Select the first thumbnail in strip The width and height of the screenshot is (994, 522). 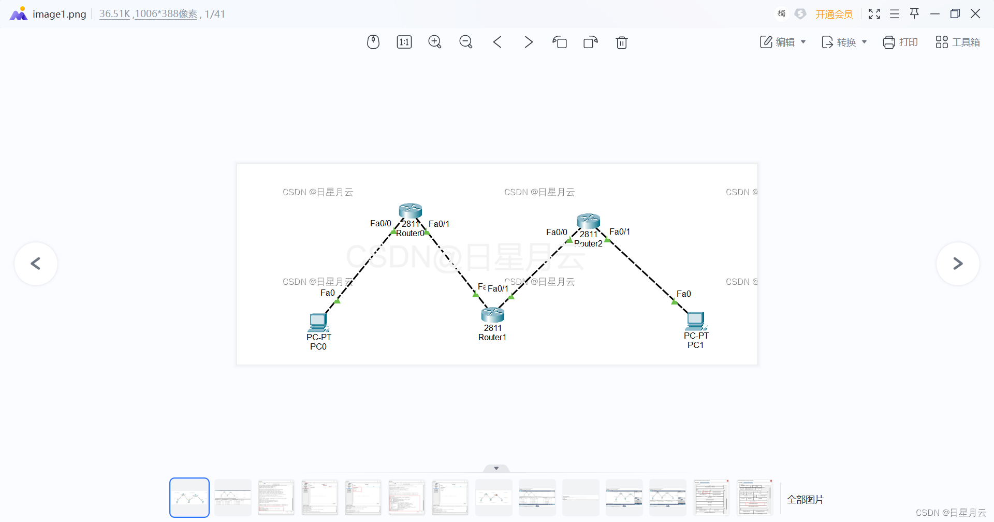189,498
